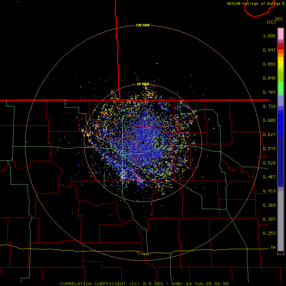The width and height of the screenshot is (286, 286).
Task: Click the large gray color bar segment
Action: (281, 221)
